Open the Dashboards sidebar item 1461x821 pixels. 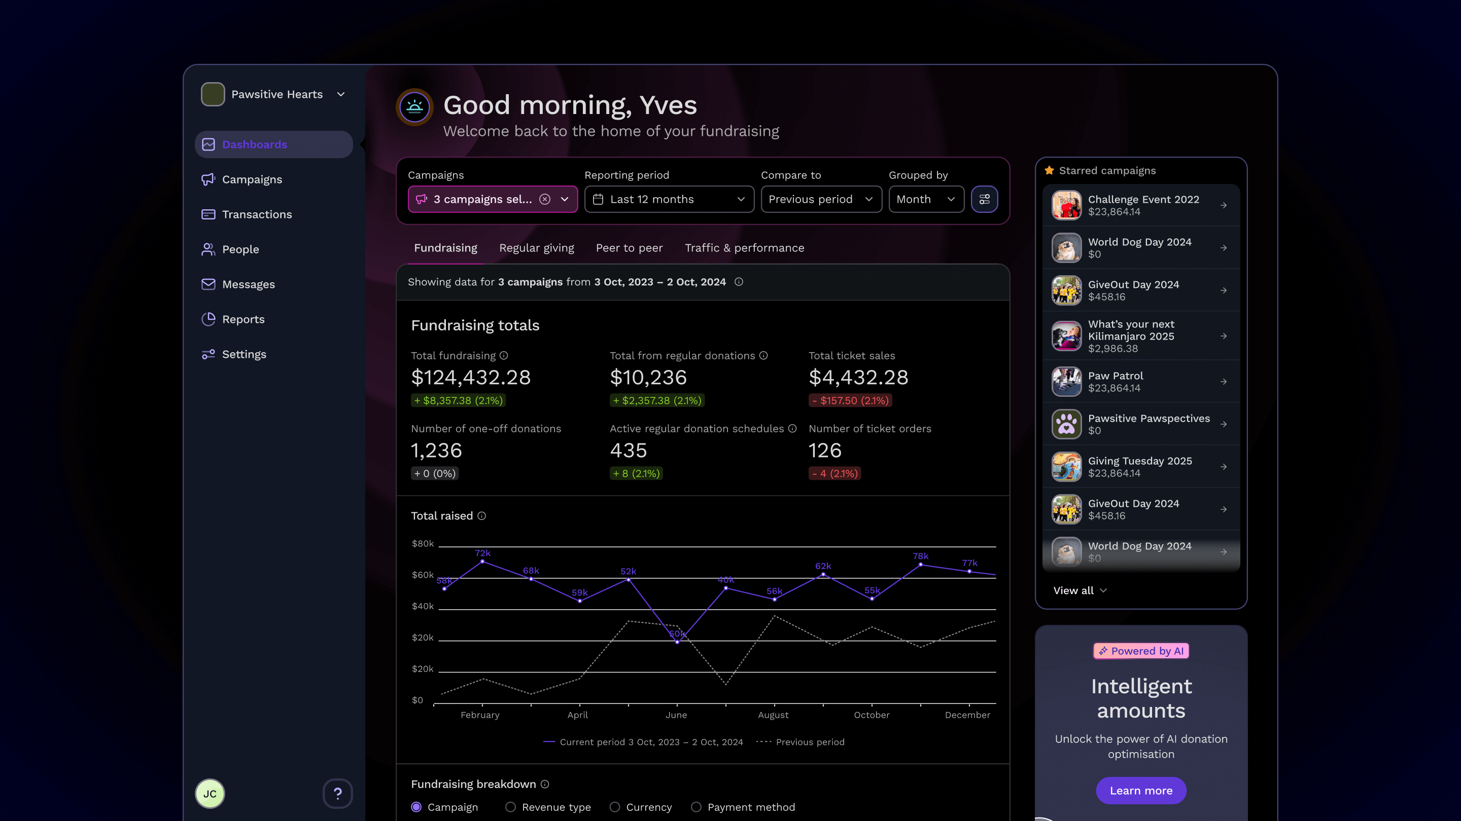tap(273, 144)
